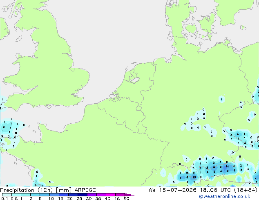The height and width of the screenshot is (200, 259).
Task: Pick the 15–20 mm blue legend swatch
Action: click(x=63, y=195)
